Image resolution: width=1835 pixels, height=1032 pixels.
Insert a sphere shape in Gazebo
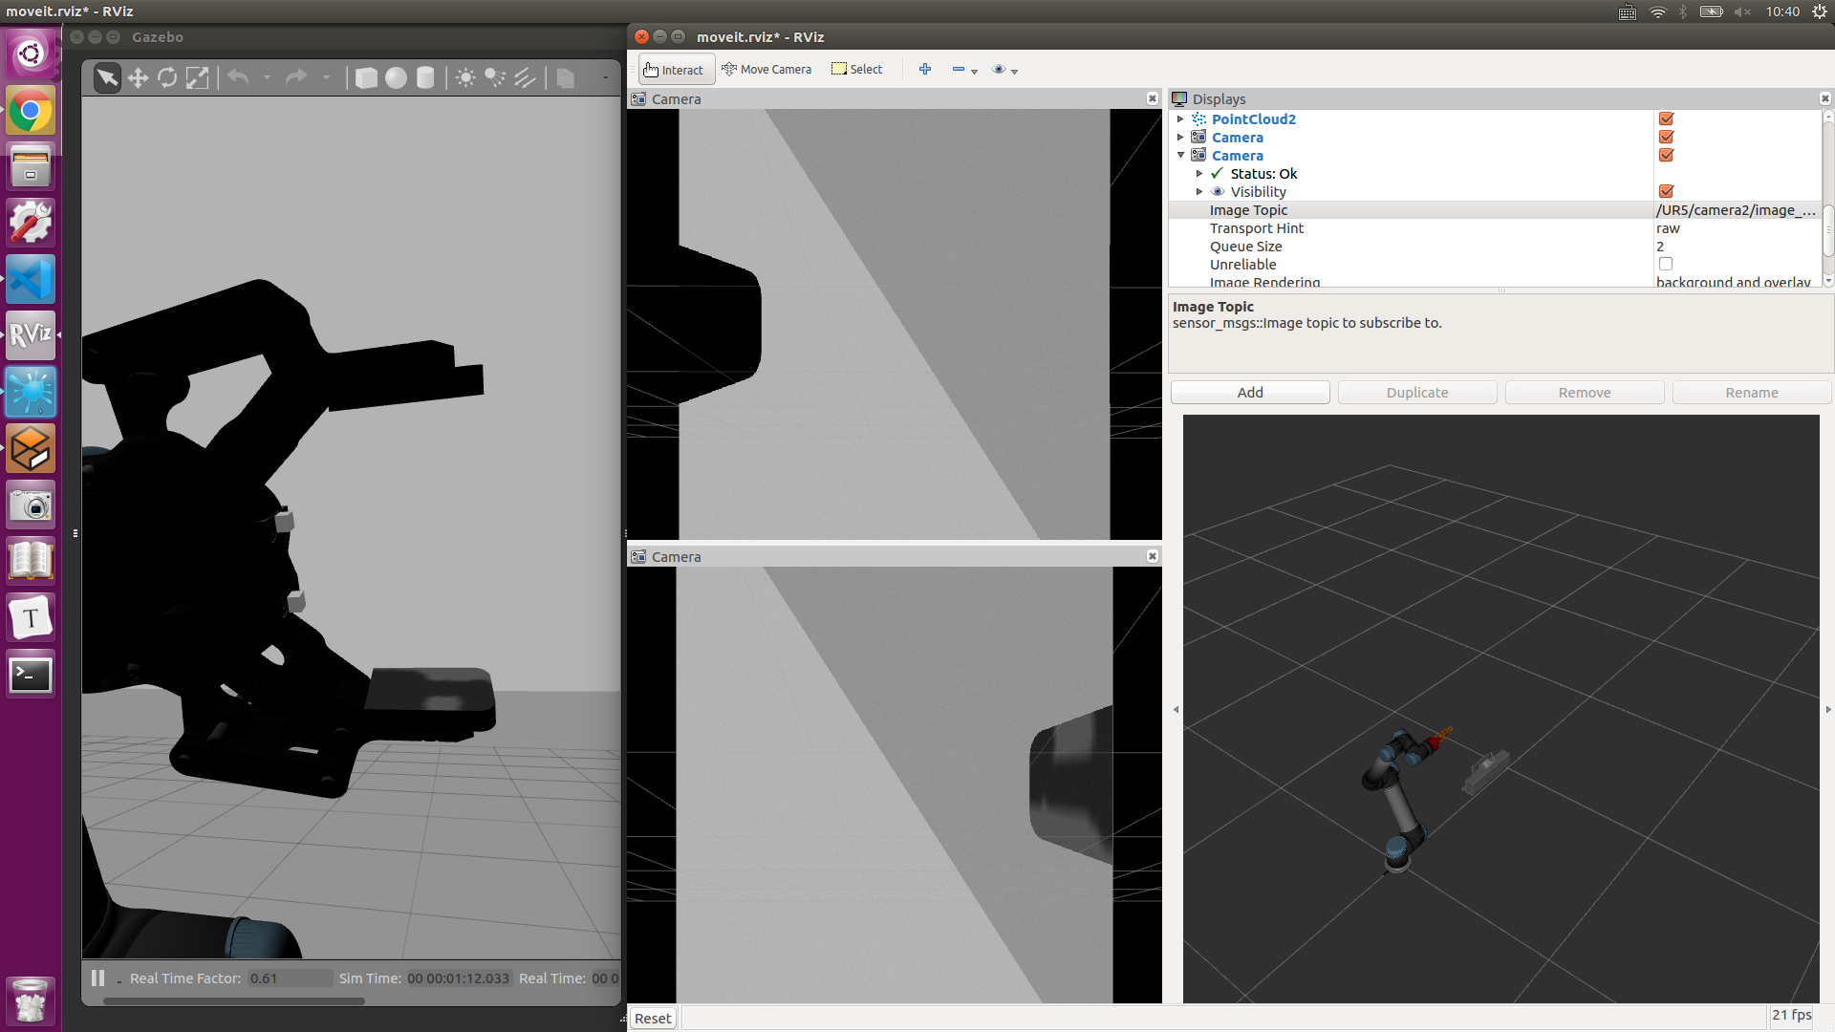396,77
